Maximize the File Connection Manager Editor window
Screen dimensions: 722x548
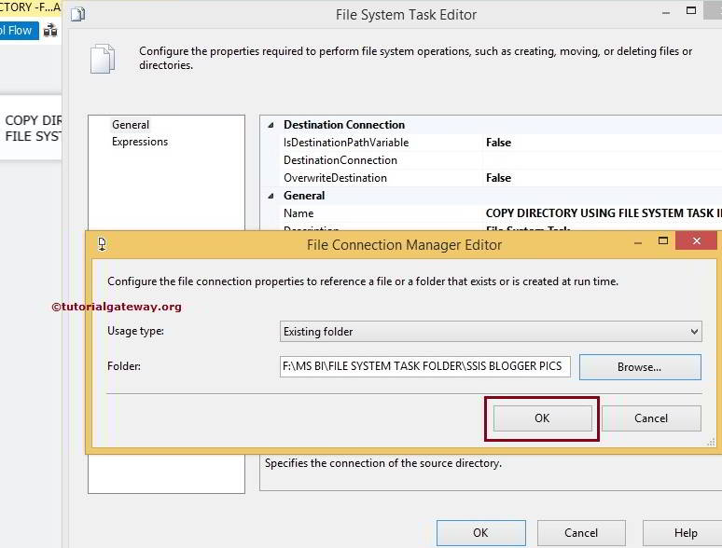663,240
